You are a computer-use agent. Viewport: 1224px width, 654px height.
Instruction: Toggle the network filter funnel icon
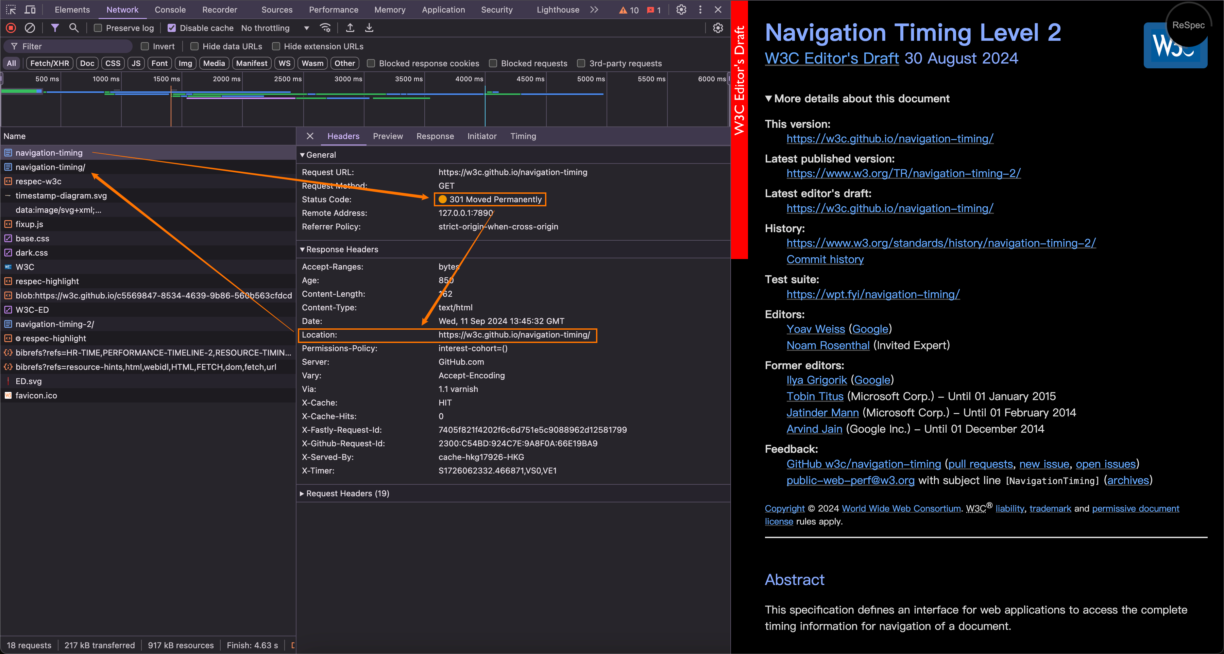(x=55, y=28)
